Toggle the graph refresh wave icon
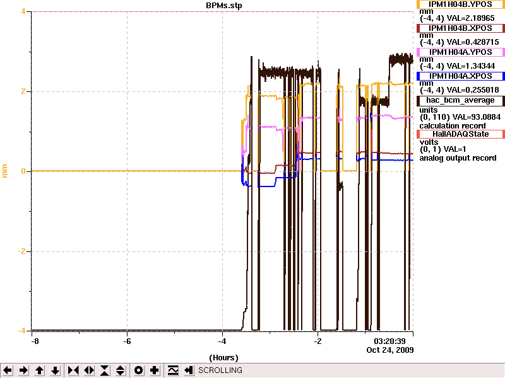Viewport: 505px width, 378px height. (173, 370)
